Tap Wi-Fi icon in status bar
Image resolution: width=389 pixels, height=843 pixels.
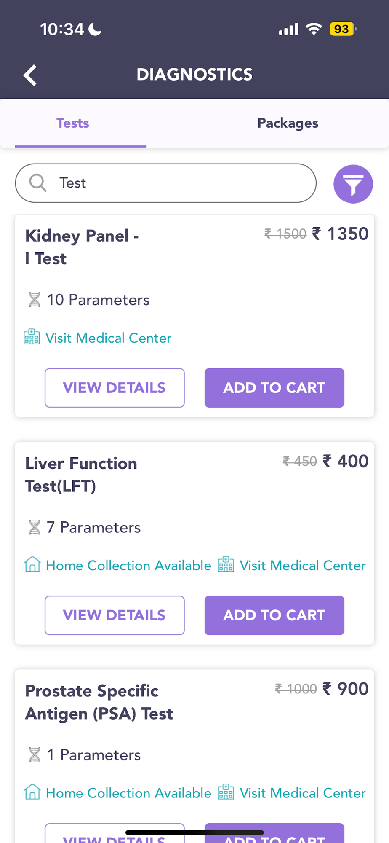[x=314, y=29]
